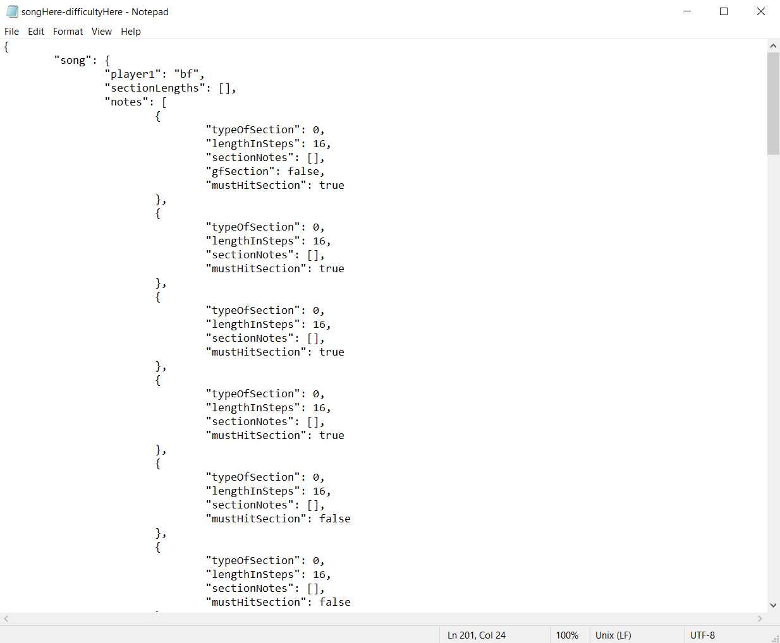The width and height of the screenshot is (780, 643).
Task: Click the left arrow of the horizontal scrollbar
Action: [5, 618]
